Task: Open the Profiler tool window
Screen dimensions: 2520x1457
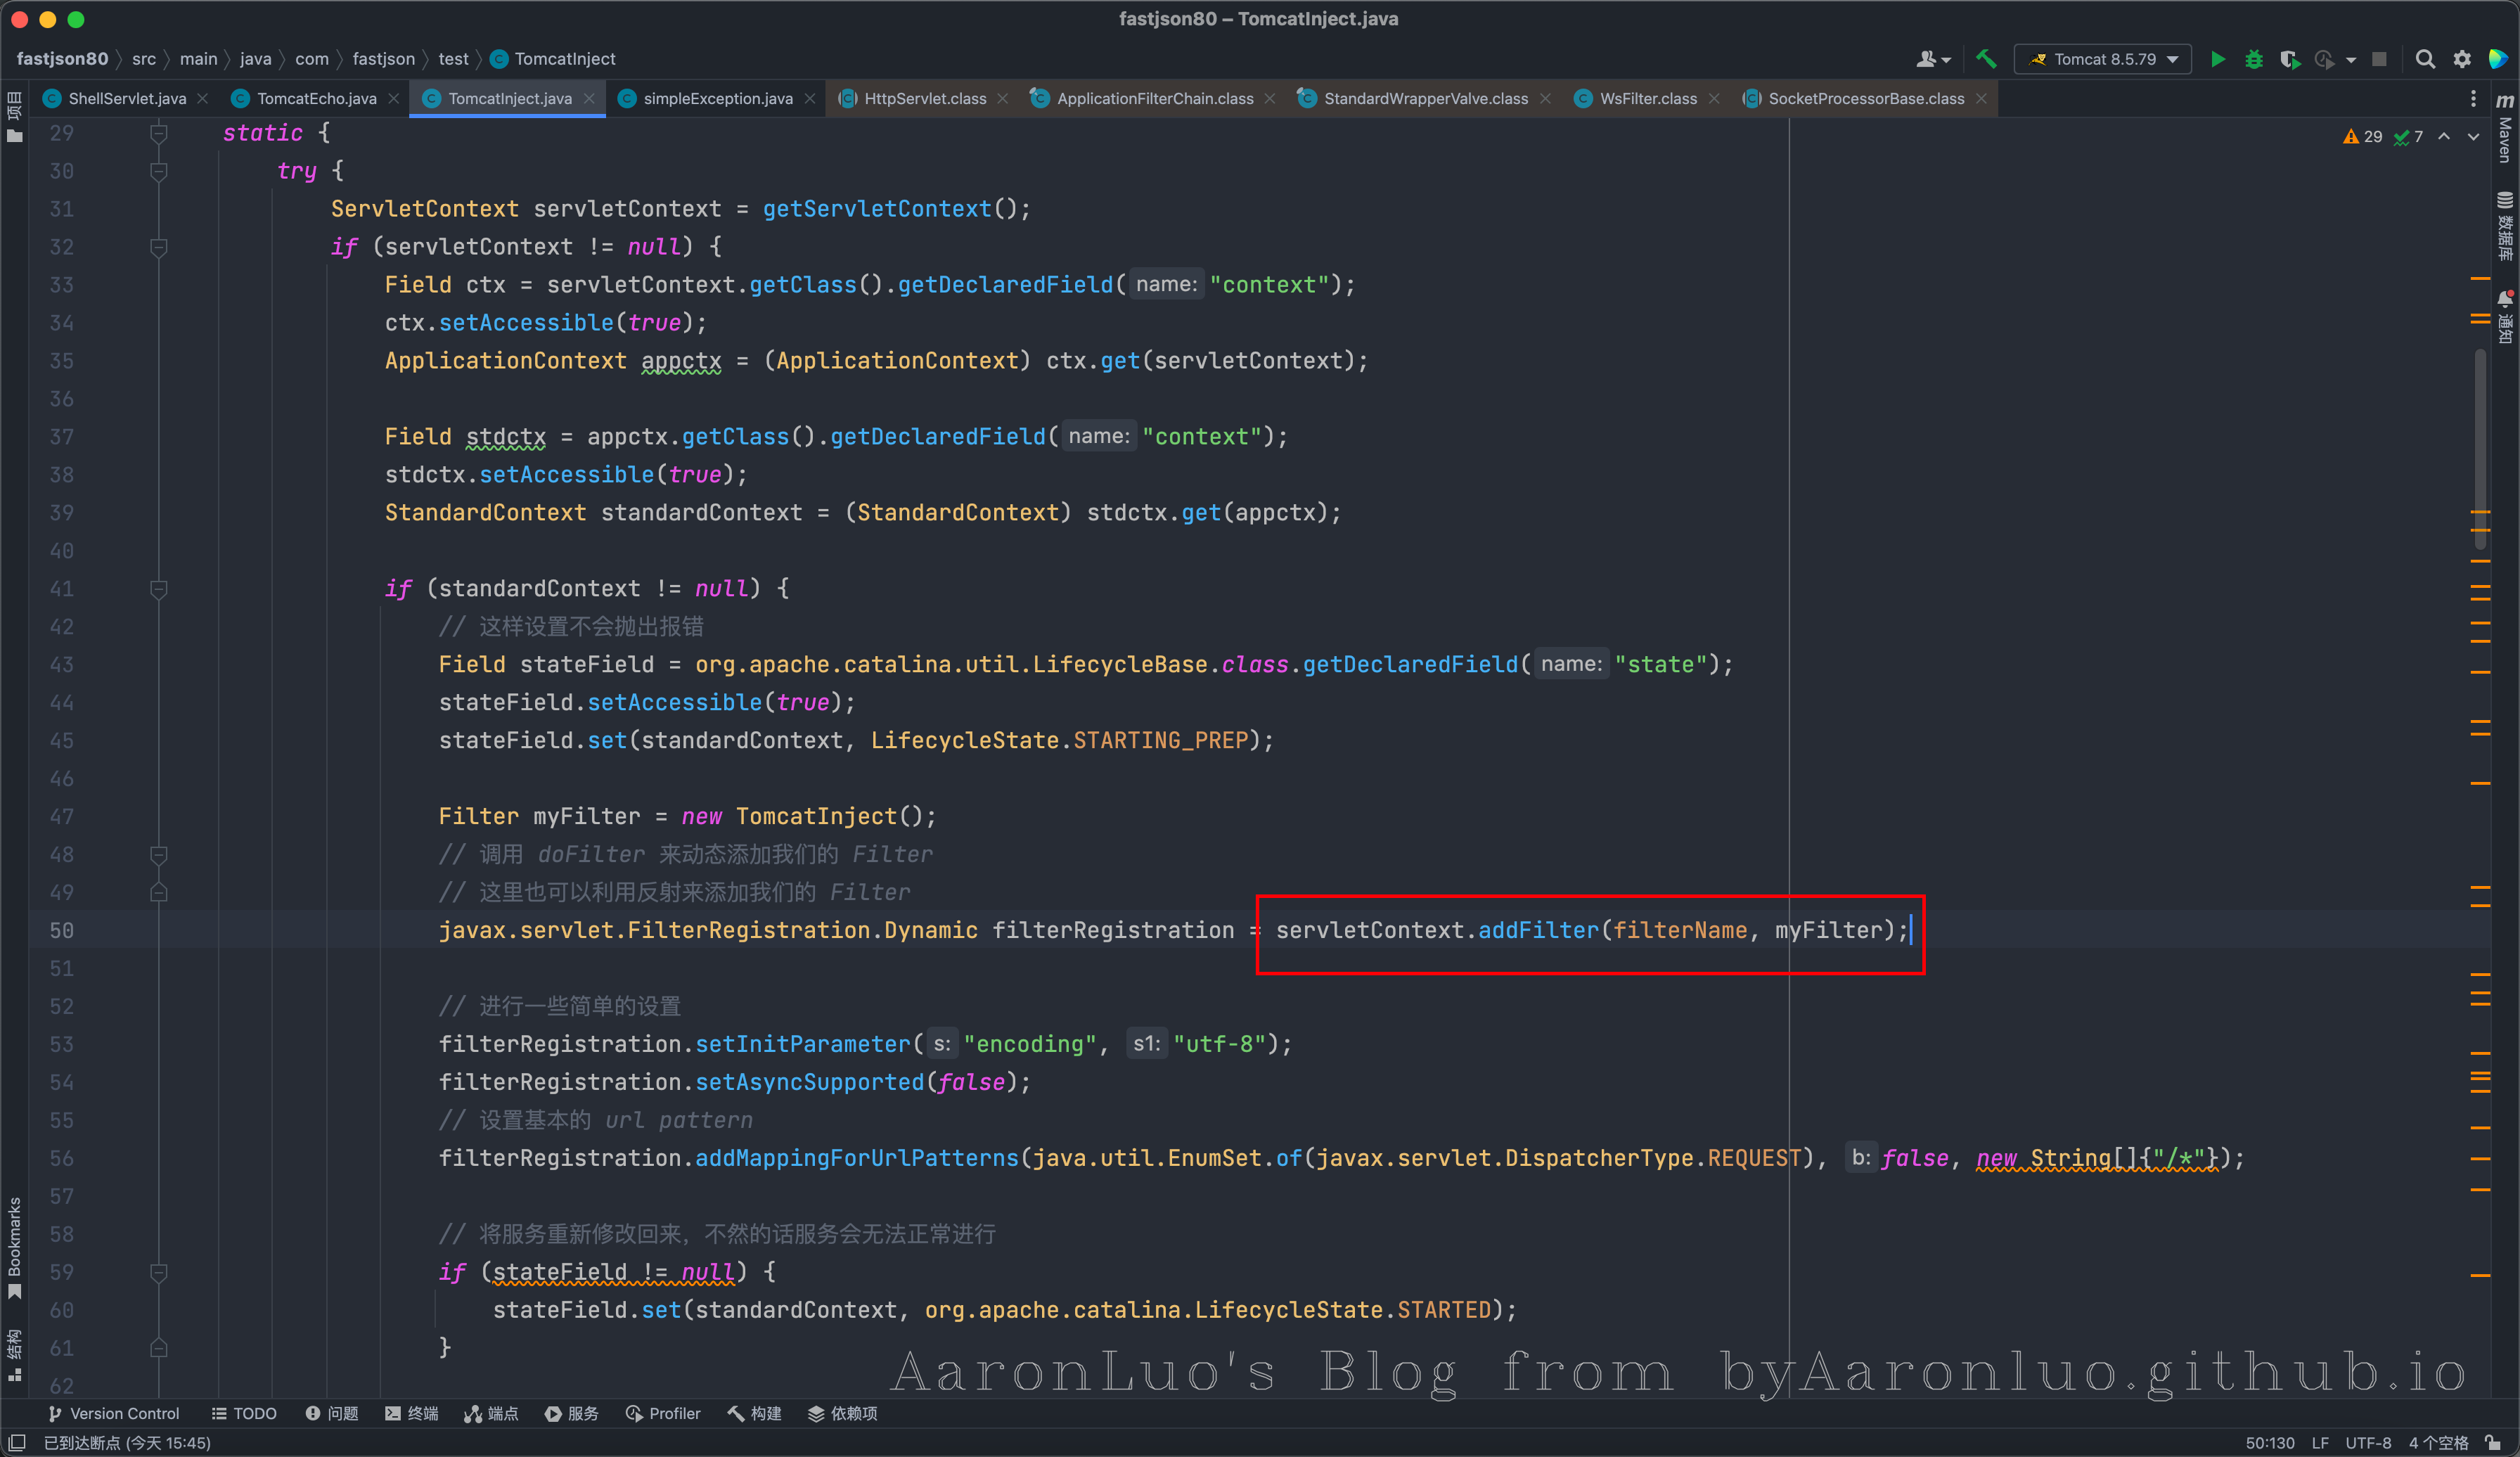Action: click(x=663, y=1413)
